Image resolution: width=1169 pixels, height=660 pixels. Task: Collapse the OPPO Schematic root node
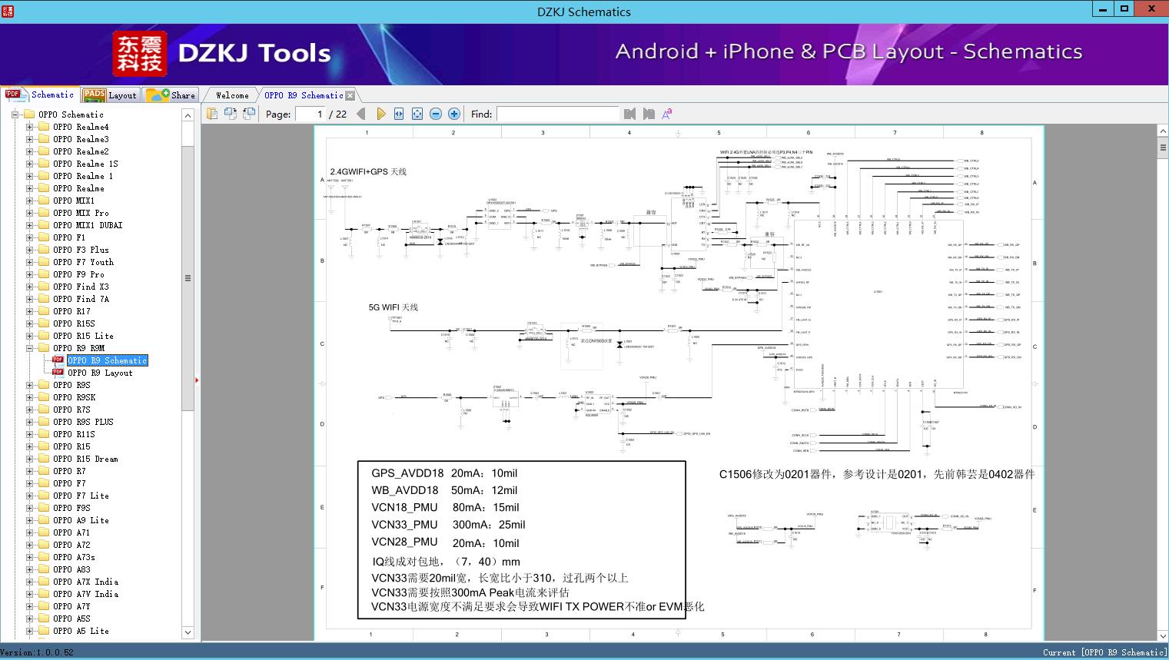(15, 114)
